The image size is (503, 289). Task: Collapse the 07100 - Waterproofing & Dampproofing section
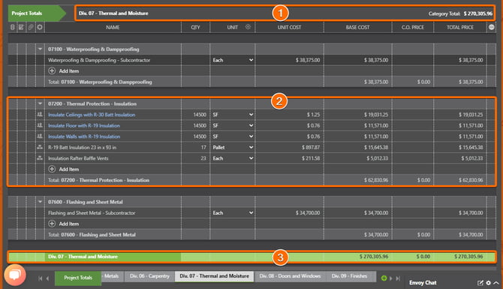point(40,49)
